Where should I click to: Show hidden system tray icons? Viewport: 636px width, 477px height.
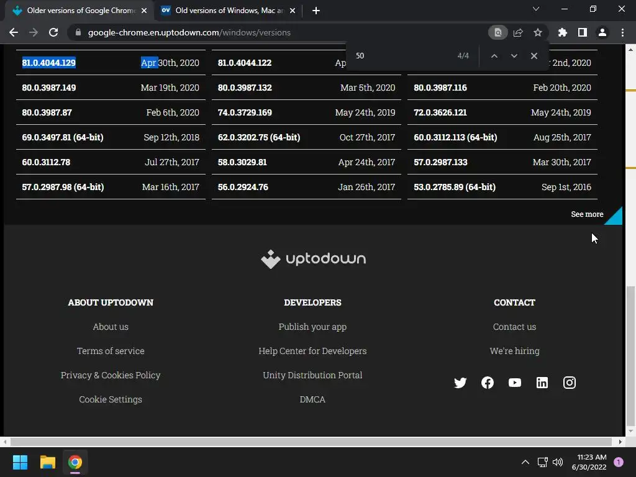tap(525, 462)
